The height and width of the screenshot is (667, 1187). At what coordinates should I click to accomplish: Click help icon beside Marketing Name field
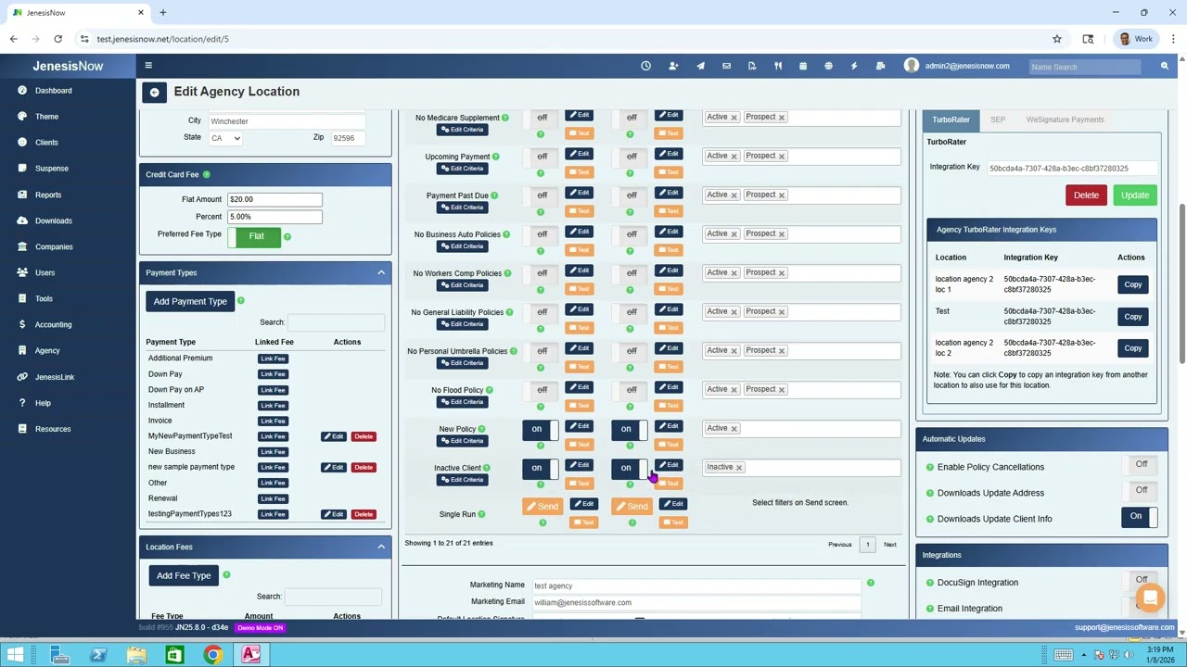(870, 583)
